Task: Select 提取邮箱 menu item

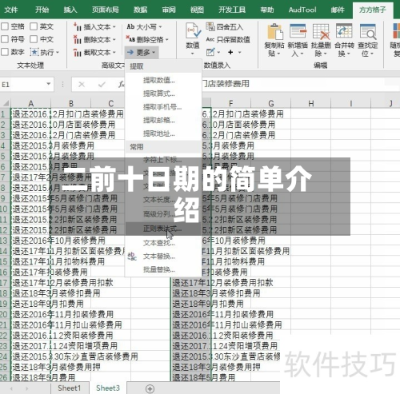Action: pyautogui.click(x=162, y=120)
